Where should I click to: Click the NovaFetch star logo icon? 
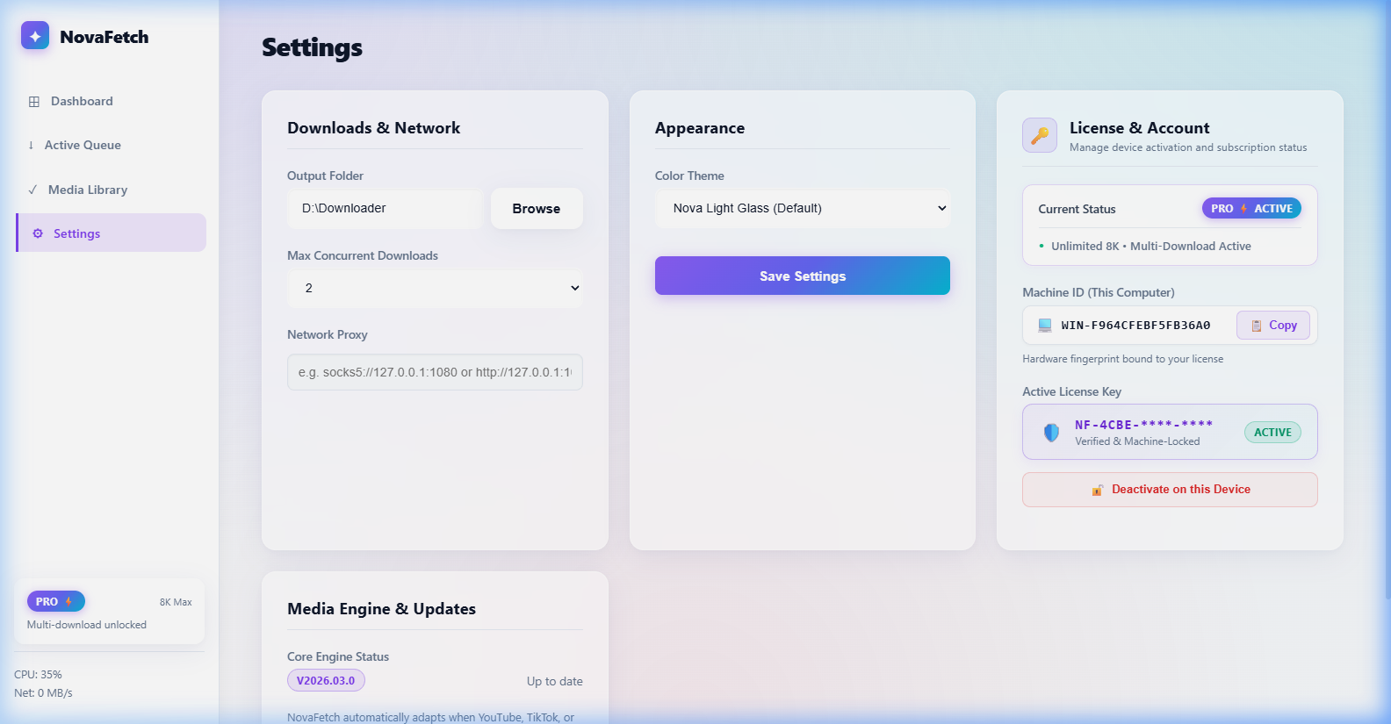click(x=35, y=36)
